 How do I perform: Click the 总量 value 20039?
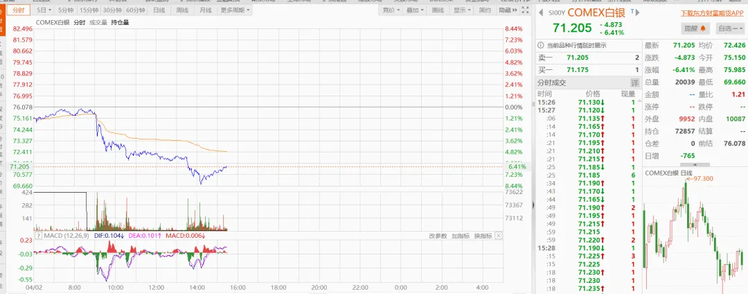[x=685, y=82]
